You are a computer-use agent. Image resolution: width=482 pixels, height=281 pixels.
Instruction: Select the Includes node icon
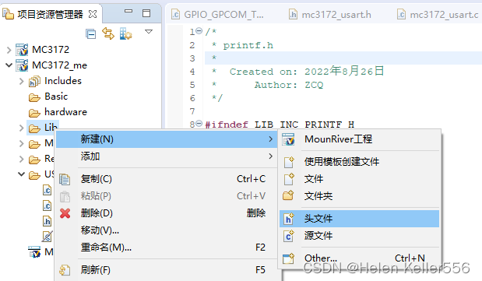point(34,81)
